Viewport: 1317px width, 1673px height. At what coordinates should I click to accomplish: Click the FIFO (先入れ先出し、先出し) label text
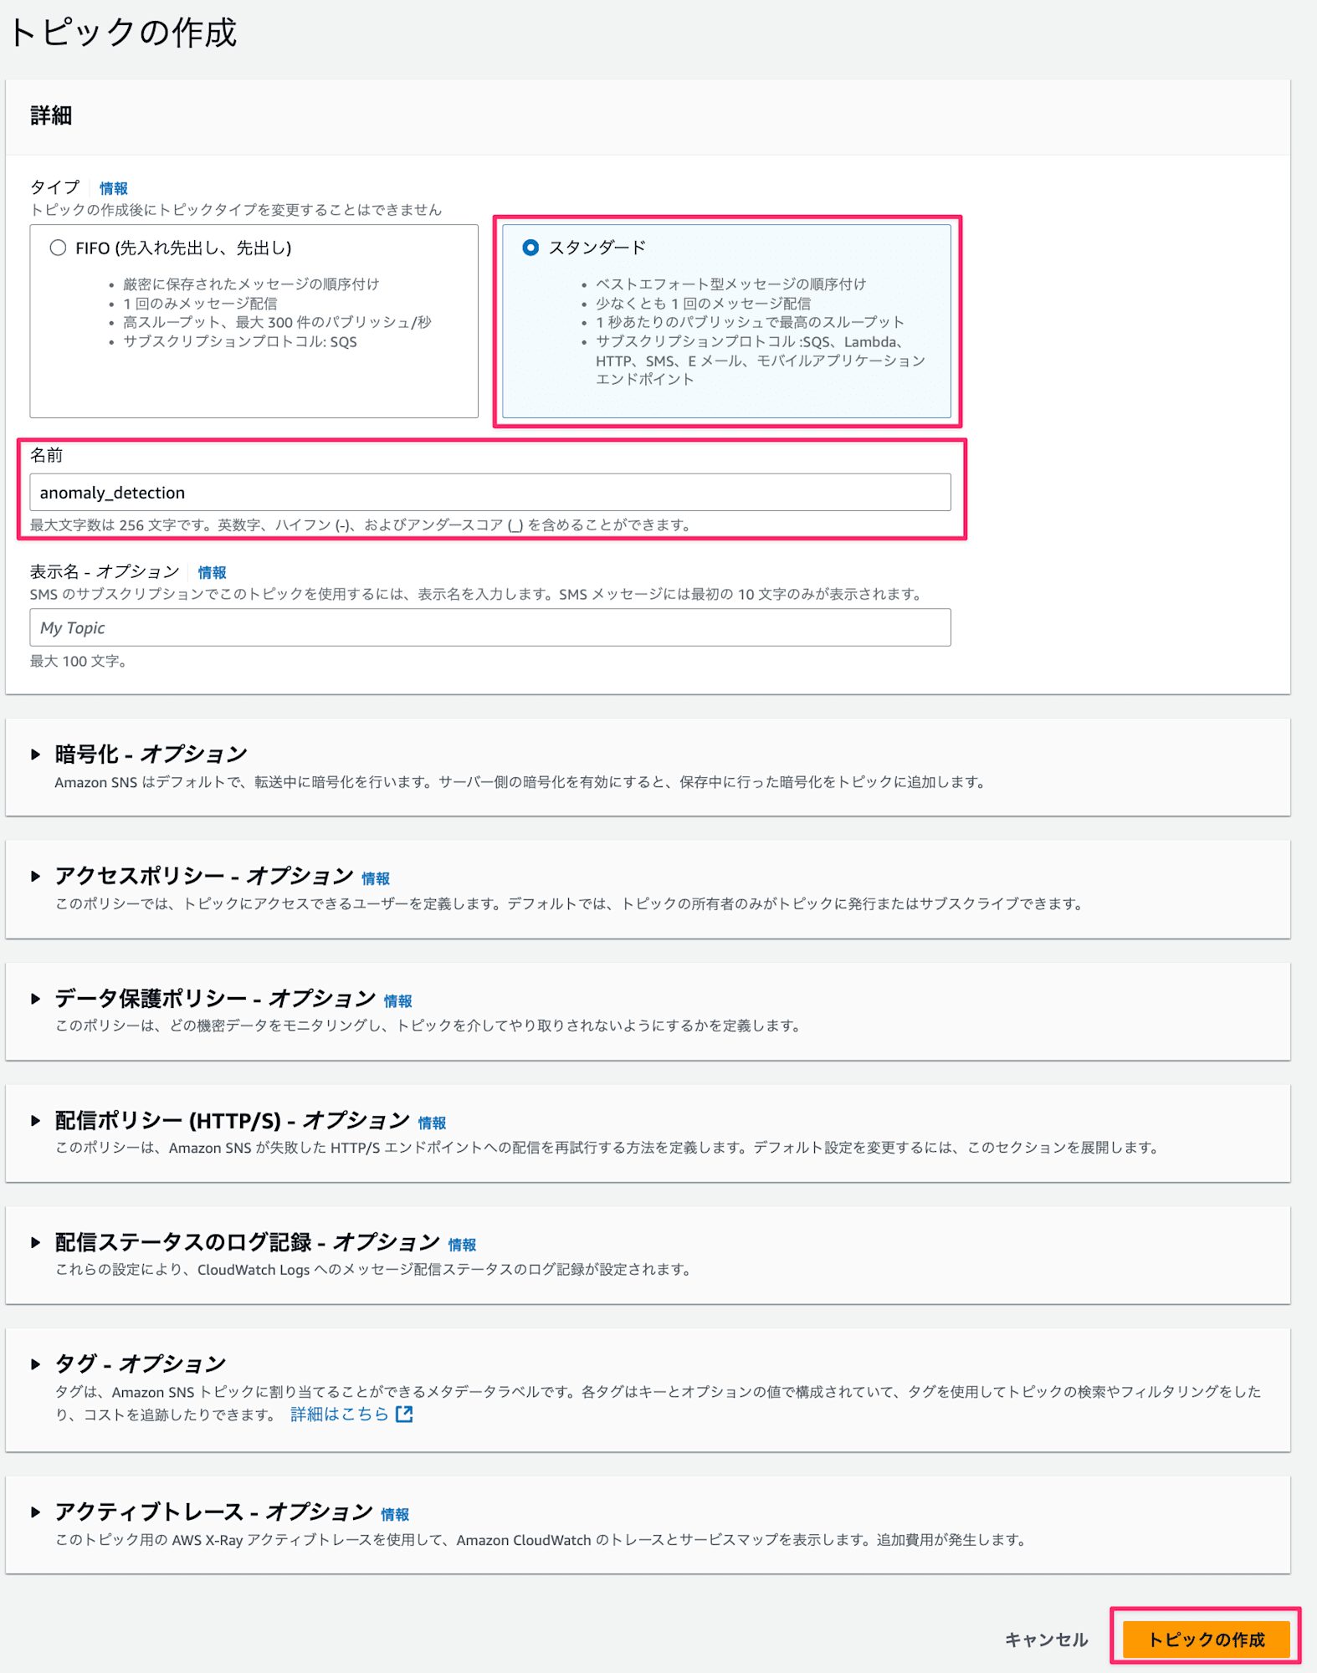(183, 248)
